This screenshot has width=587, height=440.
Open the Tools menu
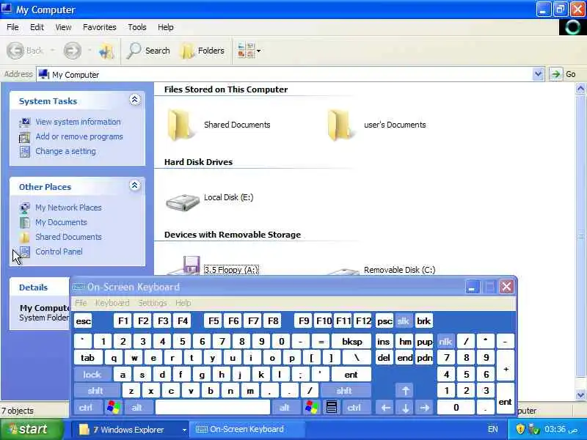[x=137, y=27]
